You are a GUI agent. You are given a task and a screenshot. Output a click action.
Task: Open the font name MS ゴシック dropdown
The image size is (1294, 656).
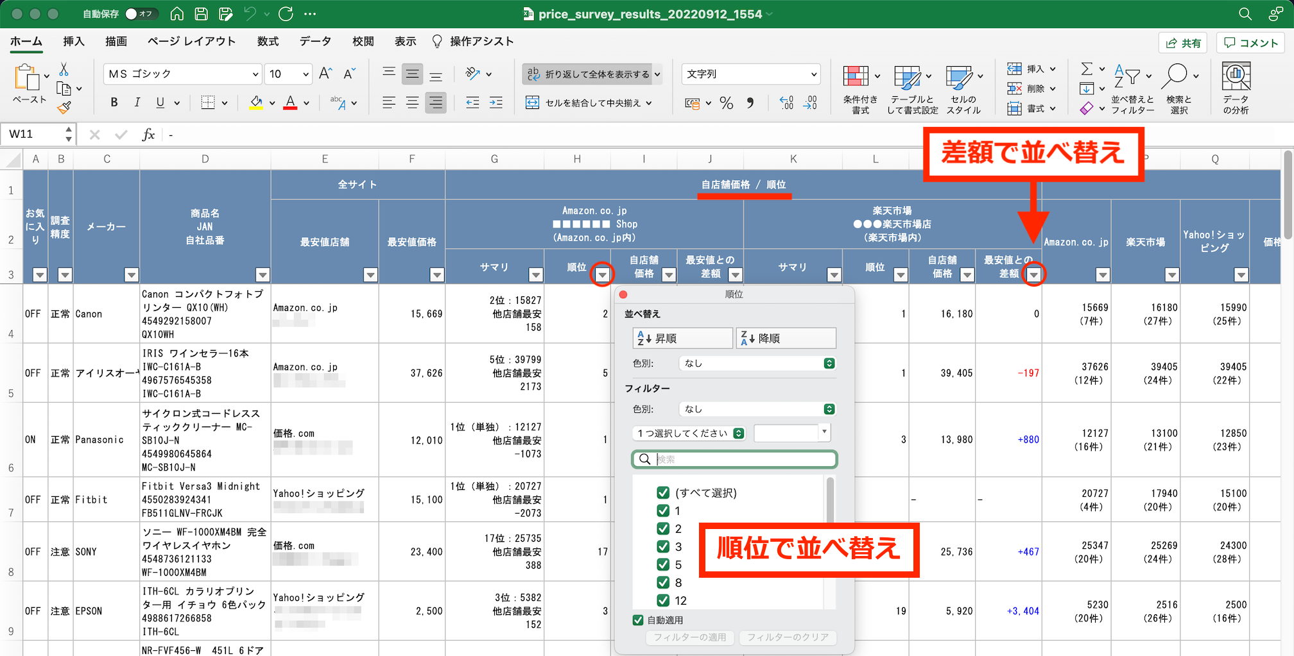click(x=182, y=74)
